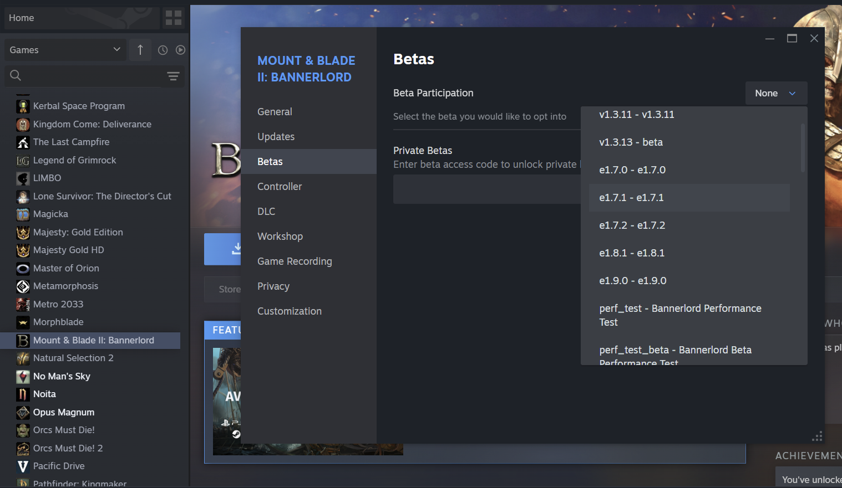
Task: Open the Workshop properties tab
Action: click(x=308, y=237)
